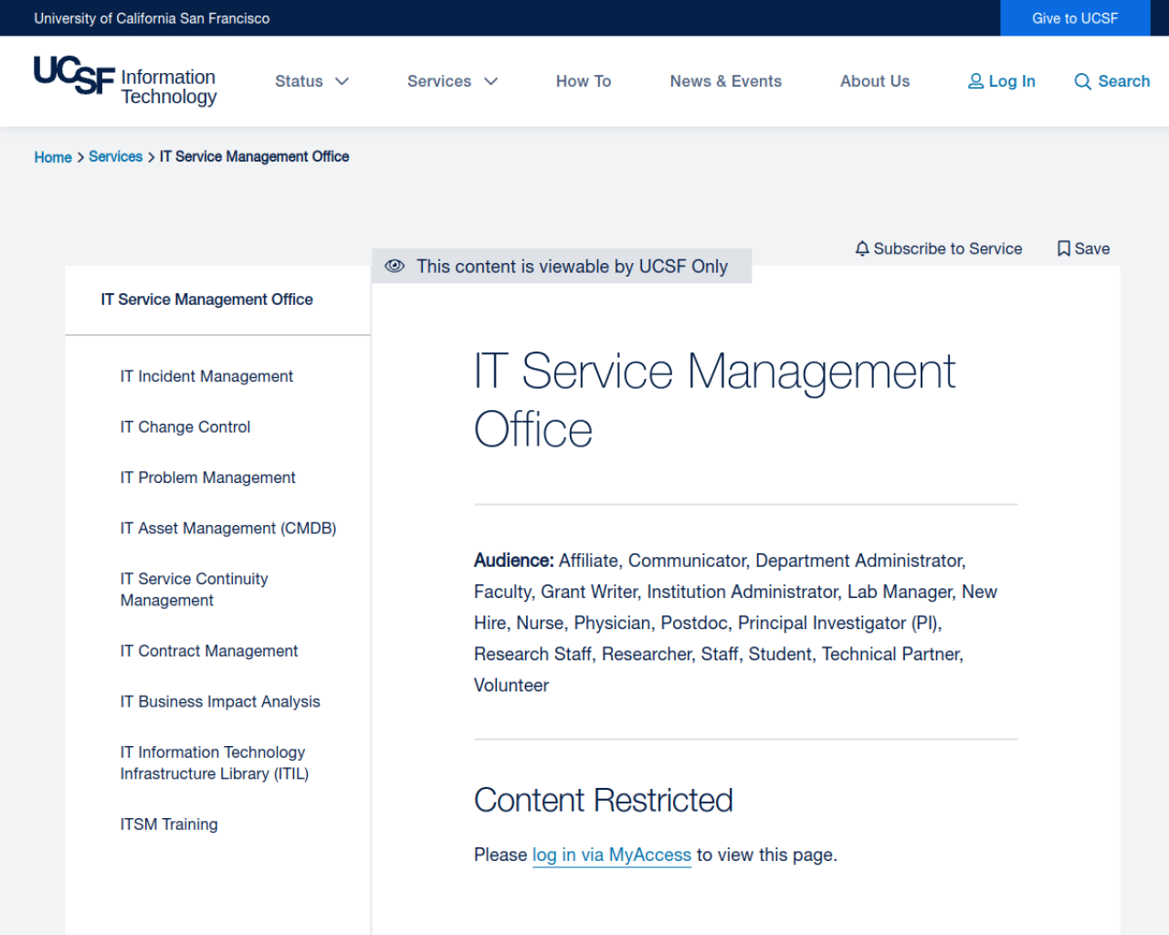
Task: Click the Log In link
Action: pyautogui.click(x=1002, y=81)
